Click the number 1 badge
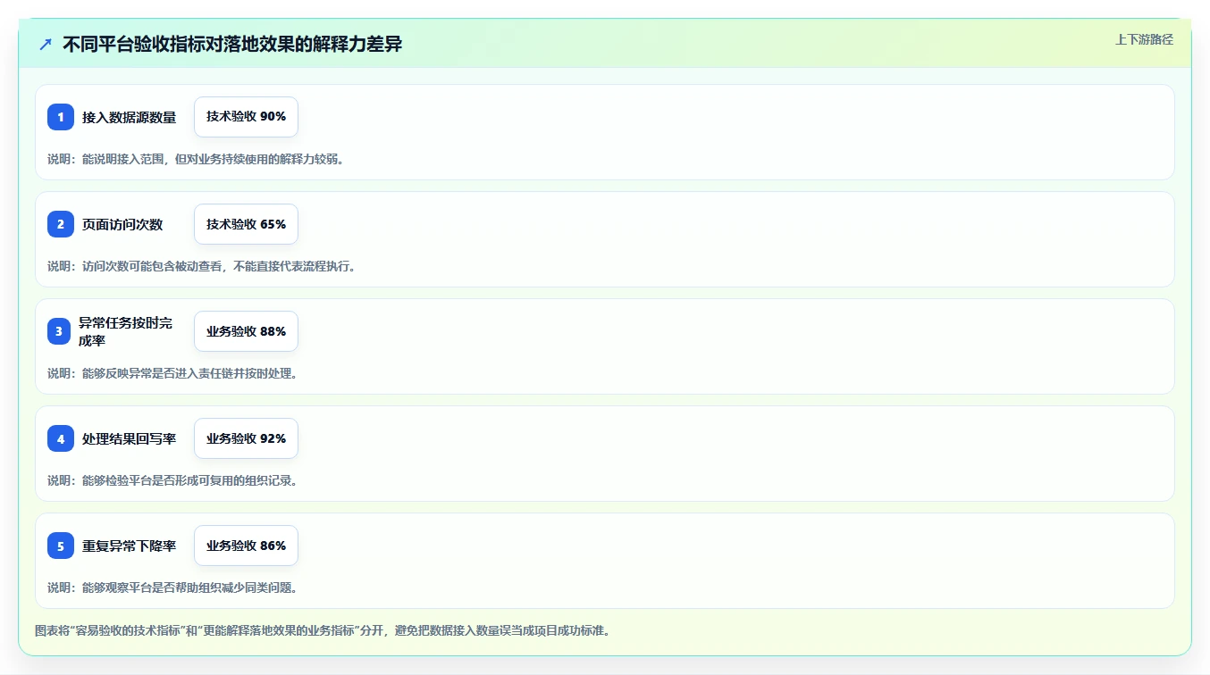The image size is (1210, 675). click(x=61, y=117)
